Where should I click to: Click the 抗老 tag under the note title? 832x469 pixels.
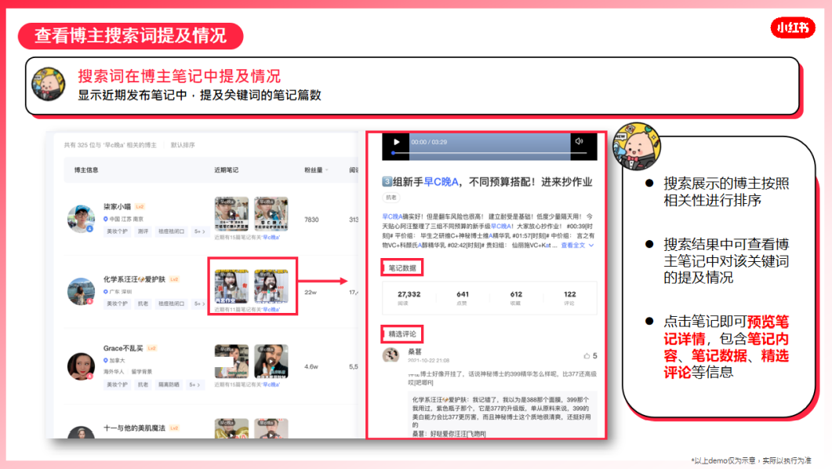coord(391,198)
